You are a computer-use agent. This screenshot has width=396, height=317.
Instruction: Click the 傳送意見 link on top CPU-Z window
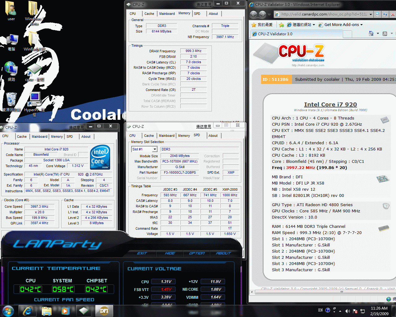pyautogui.click(x=204, y=4)
